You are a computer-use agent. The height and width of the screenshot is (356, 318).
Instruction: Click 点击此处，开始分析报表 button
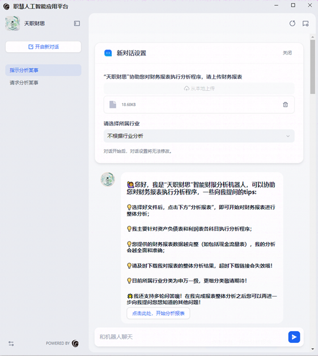pyautogui.click(x=158, y=313)
